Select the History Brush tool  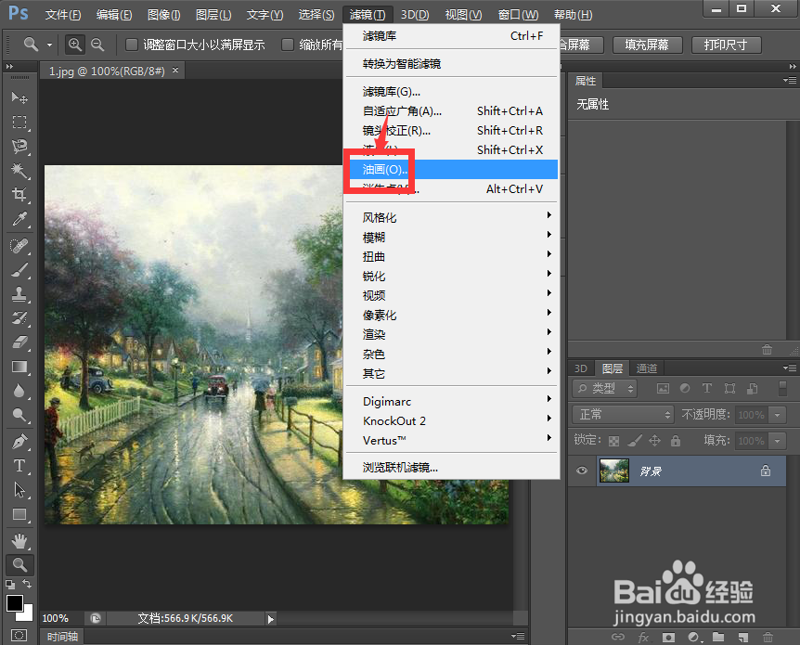[x=19, y=318]
